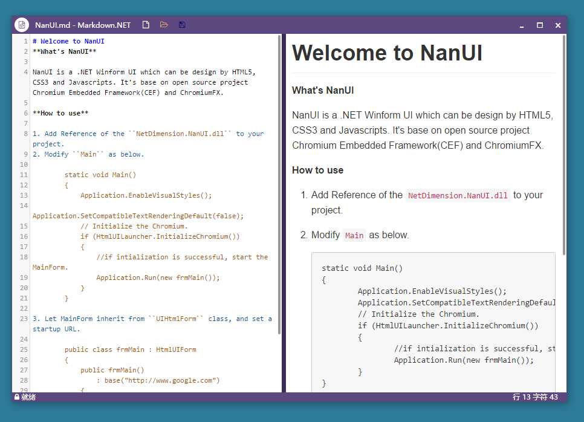This screenshot has height=422, width=584.
Task: Click editor line '2. Modify ``Main`` as below.'
Action: [88, 154]
